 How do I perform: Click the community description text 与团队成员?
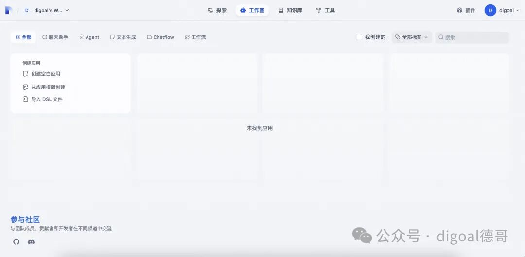coord(61,229)
